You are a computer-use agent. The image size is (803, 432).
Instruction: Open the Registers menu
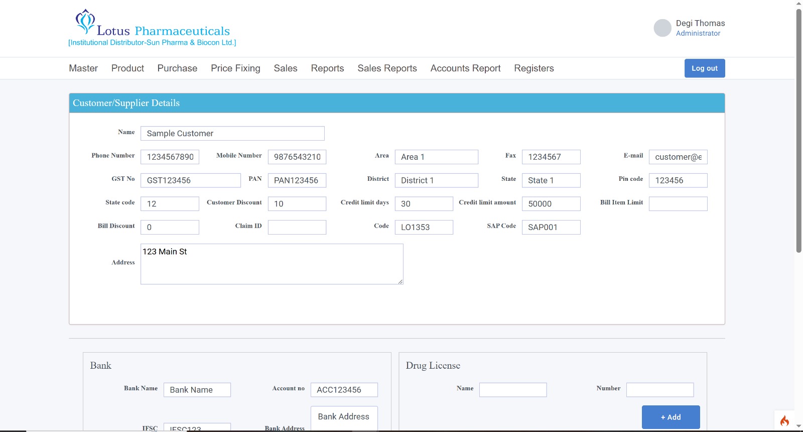click(x=533, y=68)
